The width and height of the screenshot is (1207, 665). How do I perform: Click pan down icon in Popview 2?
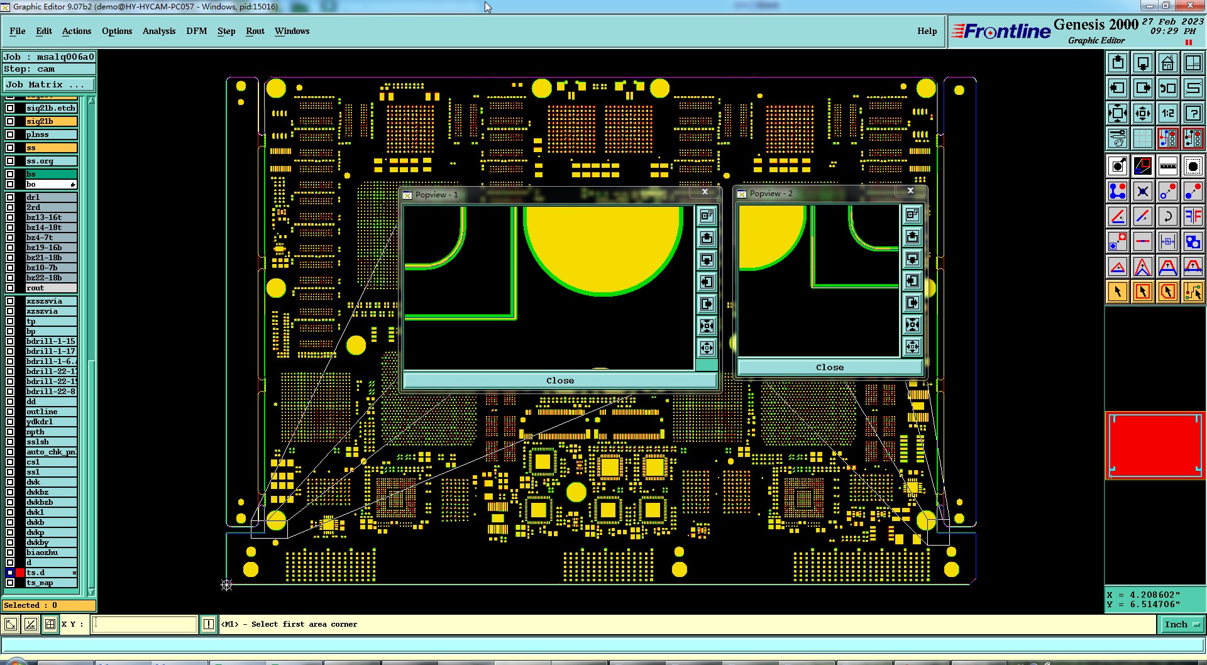click(x=913, y=259)
